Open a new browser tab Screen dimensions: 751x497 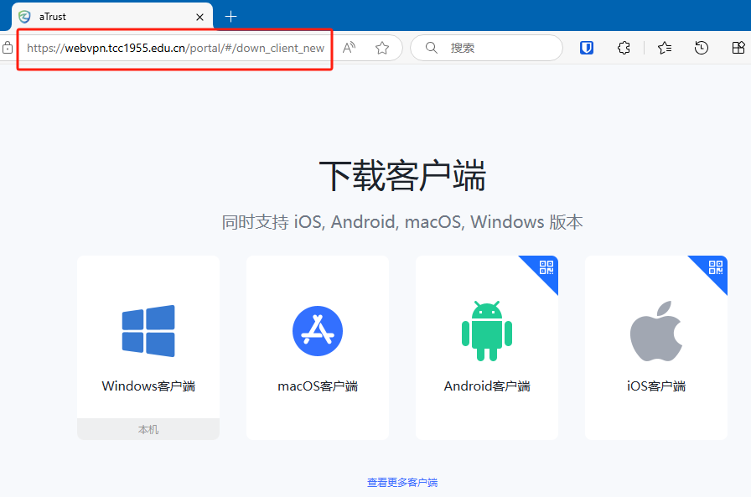pos(231,16)
